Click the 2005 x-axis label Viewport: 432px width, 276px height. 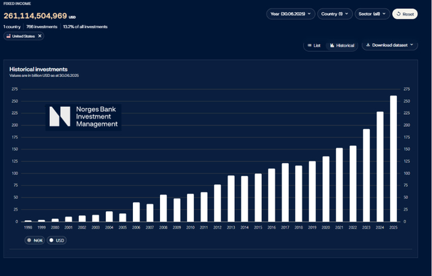pyautogui.click(x=123, y=227)
